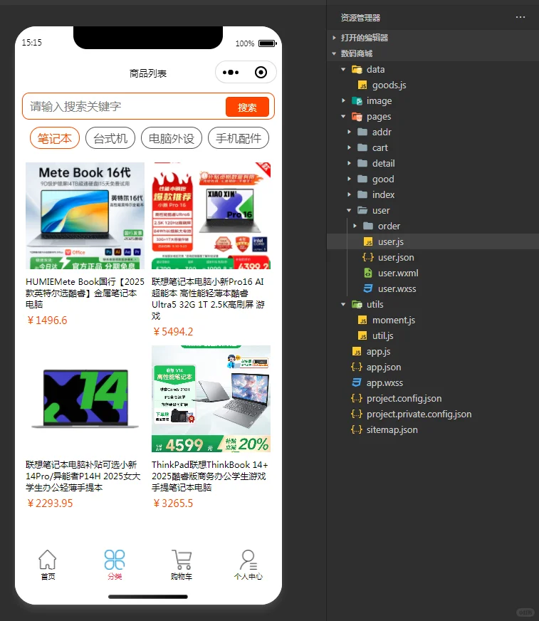Open mini program three-dot menu capsule
The height and width of the screenshot is (621, 539).
click(231, 73)
